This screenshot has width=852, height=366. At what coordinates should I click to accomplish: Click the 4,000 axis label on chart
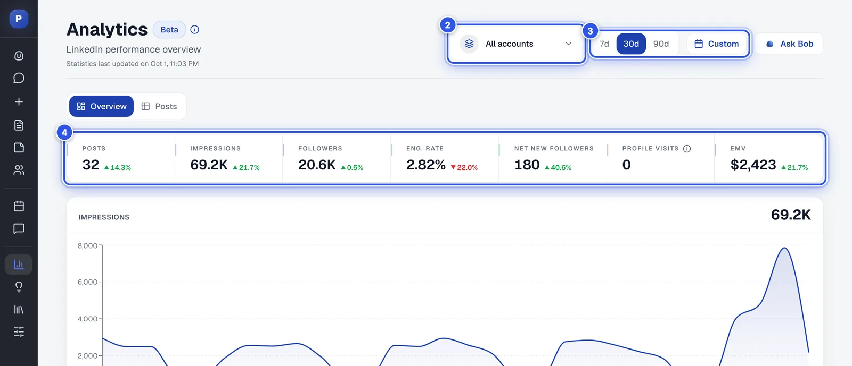[x=87, y=319]
